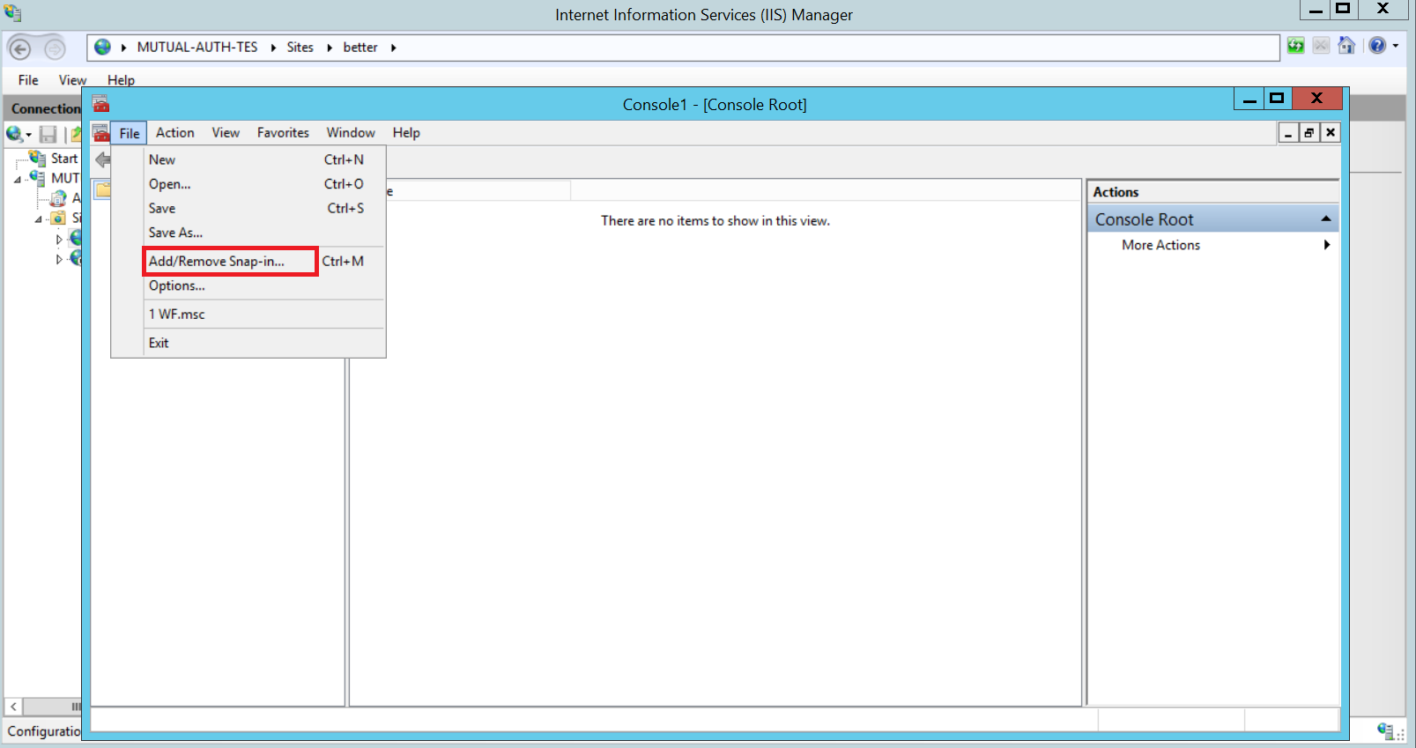Click the Sites breadcrumb in address bar
Viewport: 1416px width, 748px height.
click(300, 48)
